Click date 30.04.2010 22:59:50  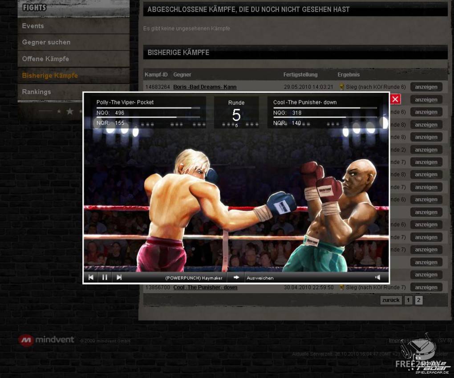[x=308, y=287]
